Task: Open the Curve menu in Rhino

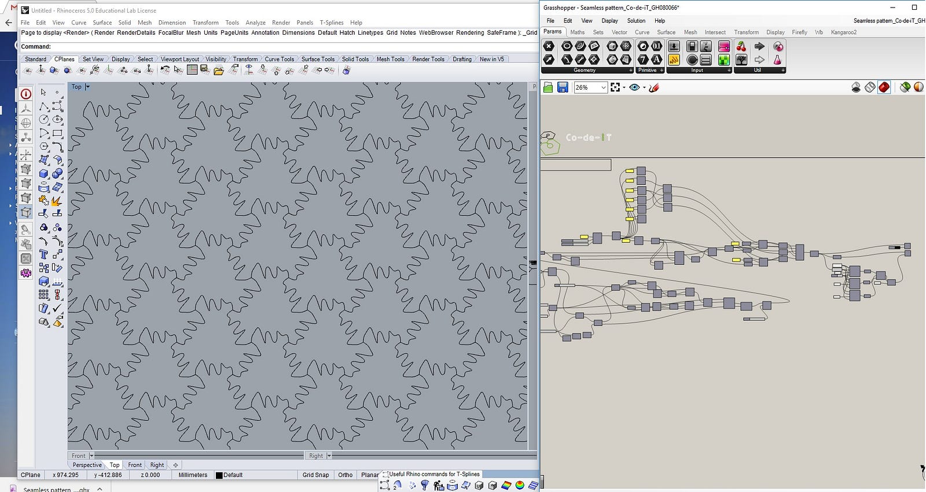Action: pyautogui.click(x=79, y=23)
